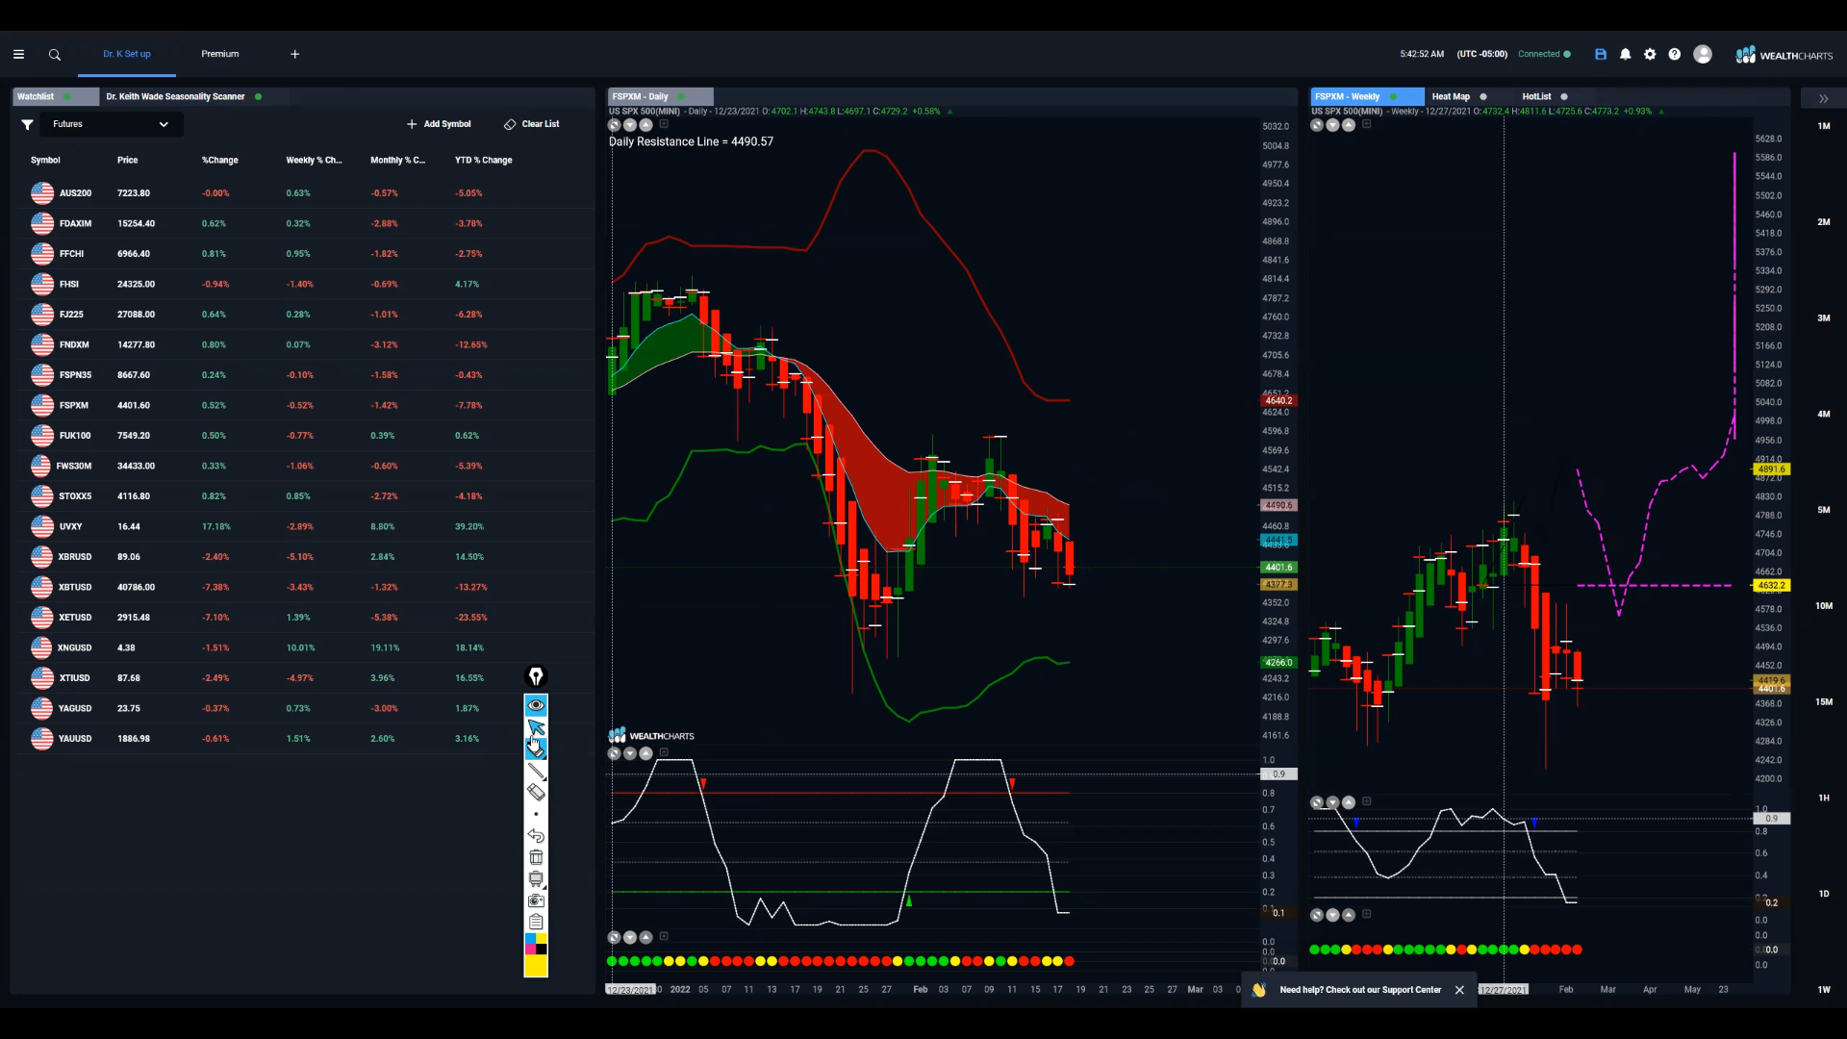Viewport: 1847px width, 1039px height.
Task: Move the Weekly signal dots pane down
Action: pos(1333,915)
